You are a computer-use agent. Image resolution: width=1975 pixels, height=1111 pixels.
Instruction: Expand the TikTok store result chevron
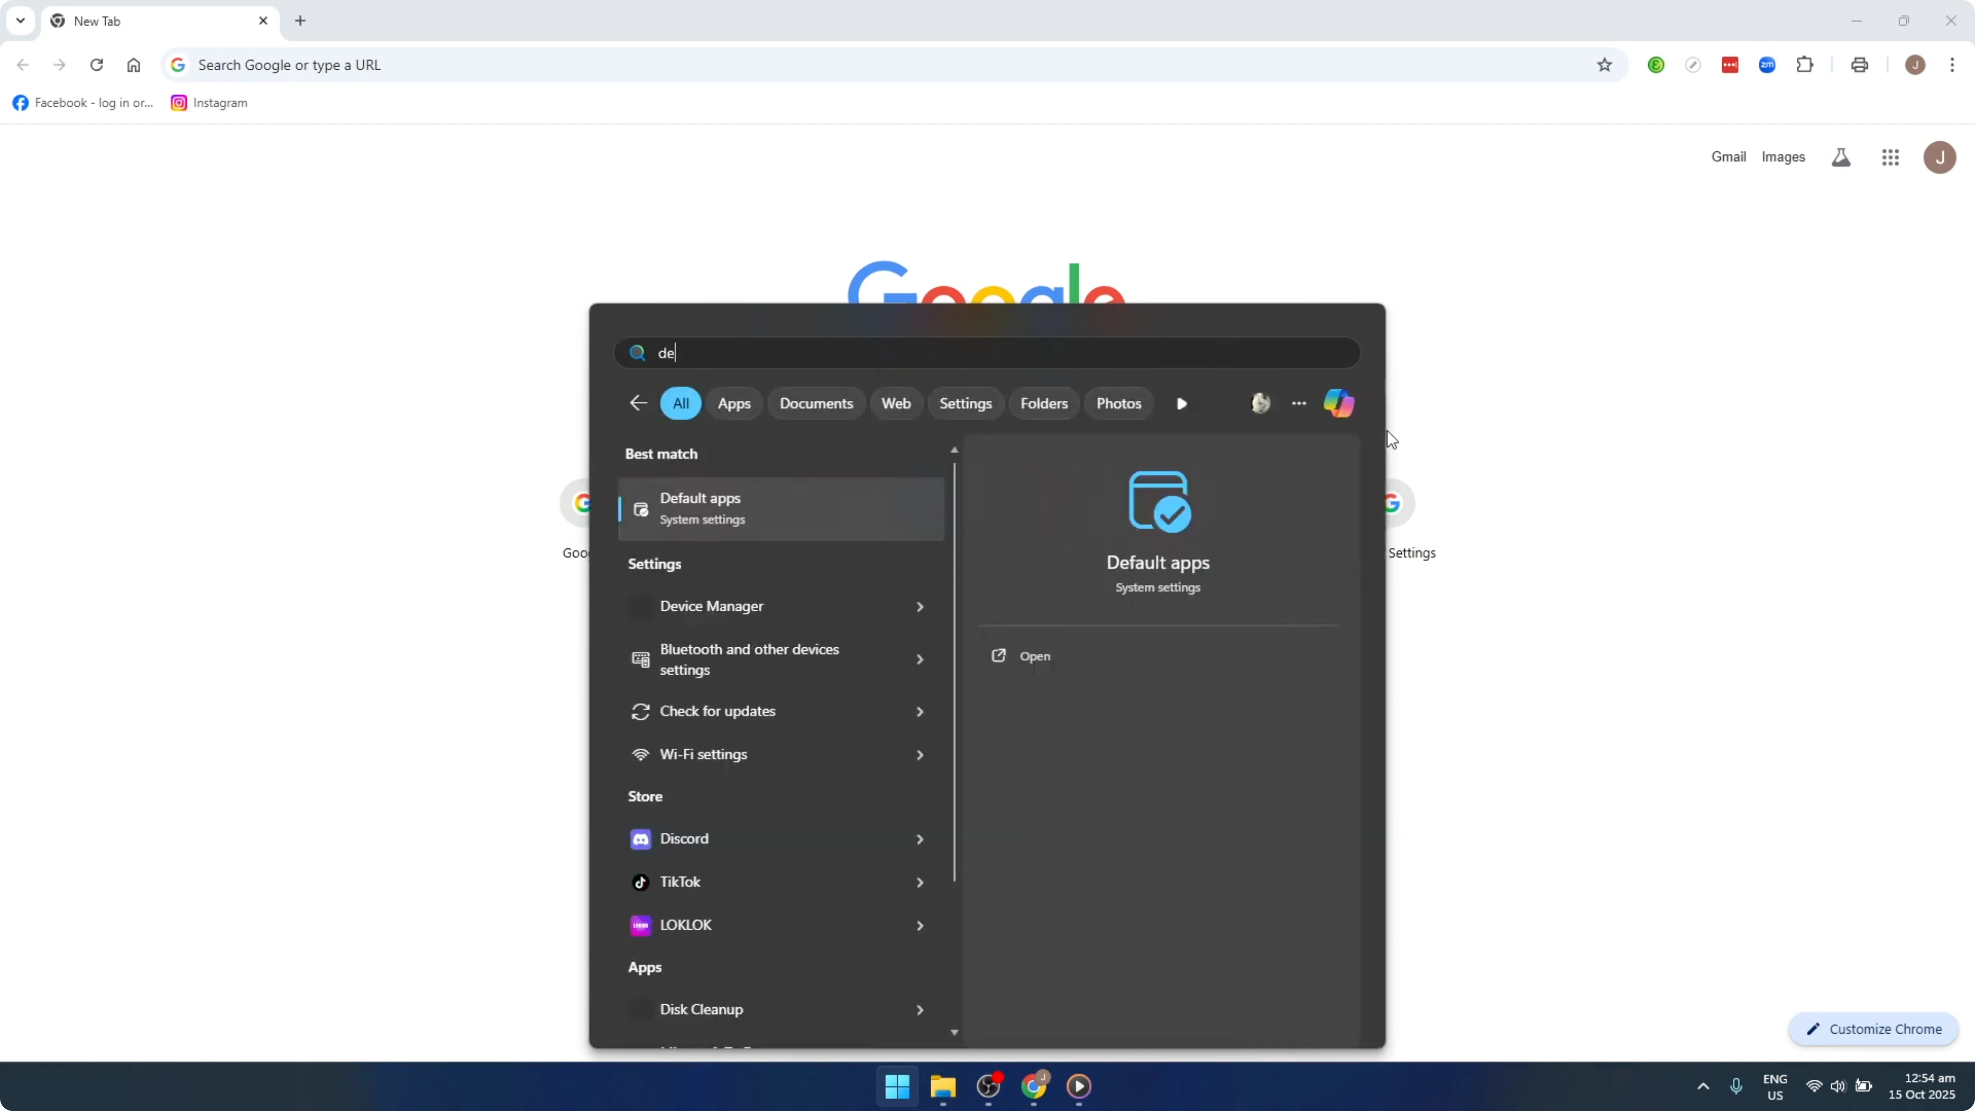coord(919,882)
